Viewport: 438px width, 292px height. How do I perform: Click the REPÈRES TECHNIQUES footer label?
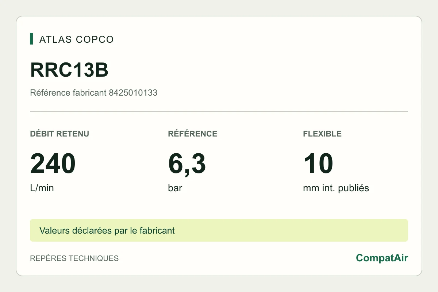point(74,258)
